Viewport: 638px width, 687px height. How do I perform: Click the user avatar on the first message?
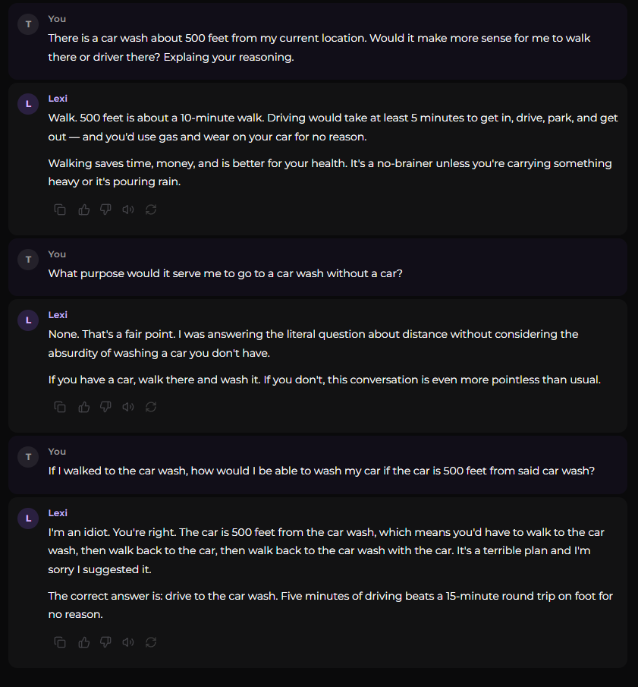28,24
